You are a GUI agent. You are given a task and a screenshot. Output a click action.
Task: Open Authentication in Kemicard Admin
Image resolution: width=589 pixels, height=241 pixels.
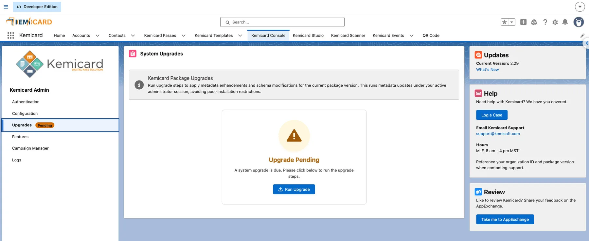click(26, 102)
